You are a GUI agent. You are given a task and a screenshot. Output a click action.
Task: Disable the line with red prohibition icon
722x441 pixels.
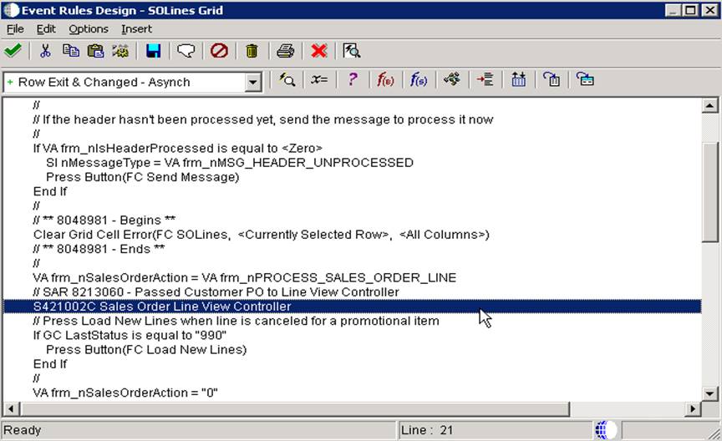(219, 51)
